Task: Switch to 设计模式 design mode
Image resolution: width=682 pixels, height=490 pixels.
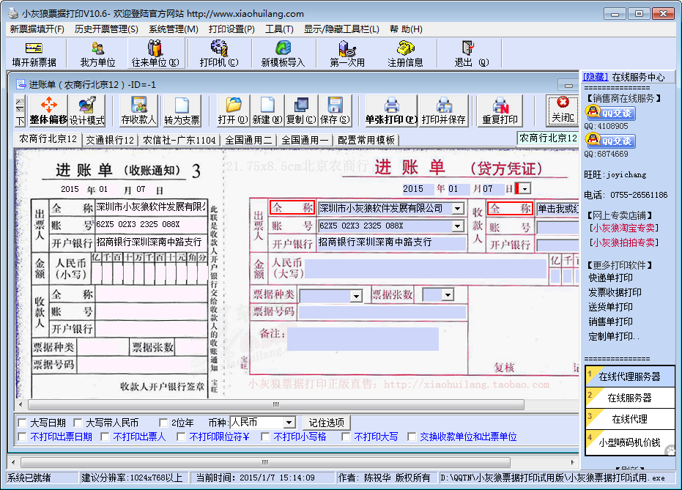Action: pyautogui.click(x=87, y=111)
